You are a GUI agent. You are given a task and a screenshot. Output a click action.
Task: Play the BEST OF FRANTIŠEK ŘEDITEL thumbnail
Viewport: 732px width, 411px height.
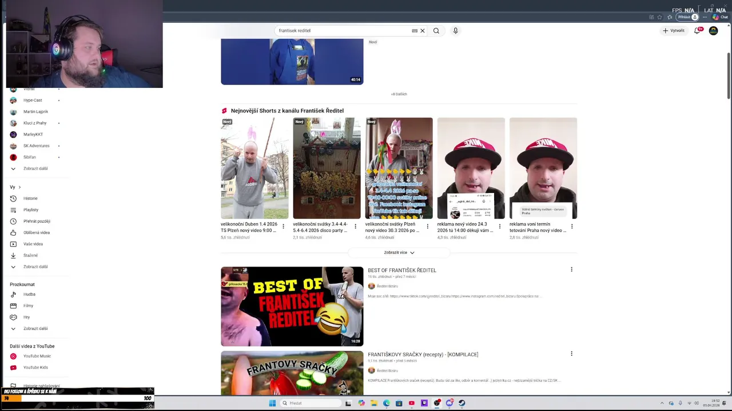click(x=292, y=307)
